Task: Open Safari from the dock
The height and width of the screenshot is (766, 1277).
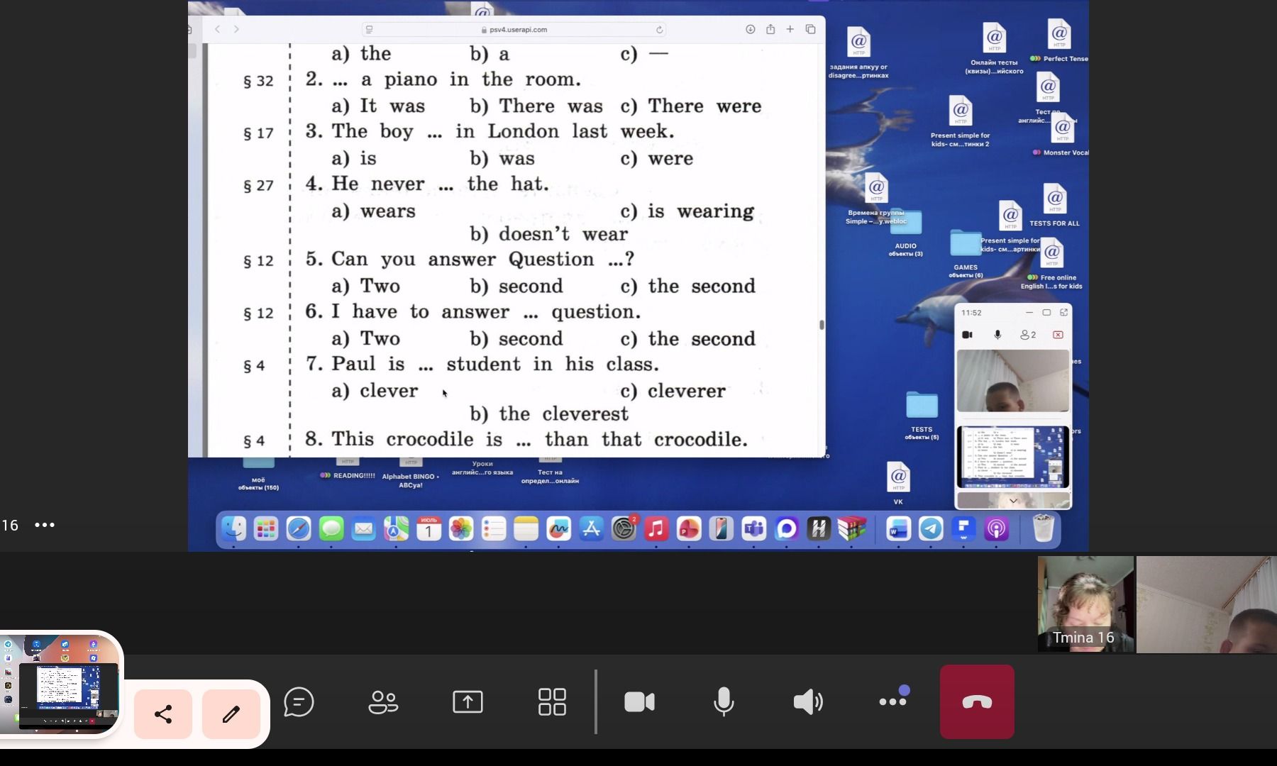Action: tap(299, 528)
